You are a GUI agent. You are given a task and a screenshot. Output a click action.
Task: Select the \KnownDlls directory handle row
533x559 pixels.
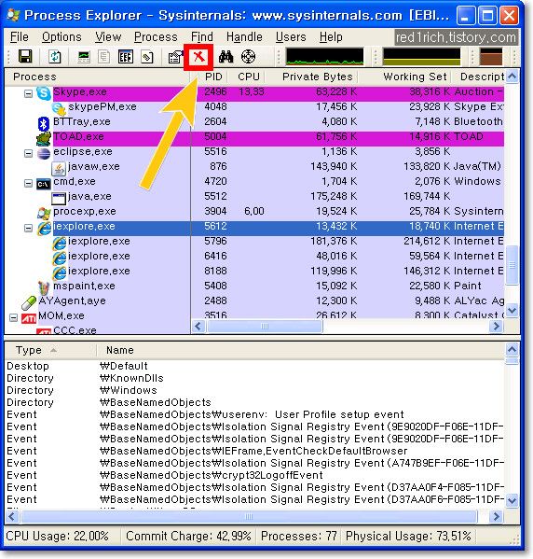[x=255, y=378]
